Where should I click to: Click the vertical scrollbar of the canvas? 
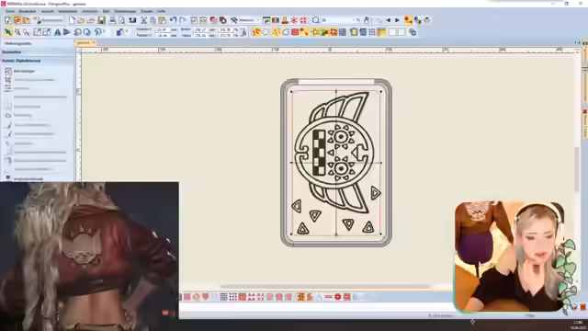(x=577, y=169)
